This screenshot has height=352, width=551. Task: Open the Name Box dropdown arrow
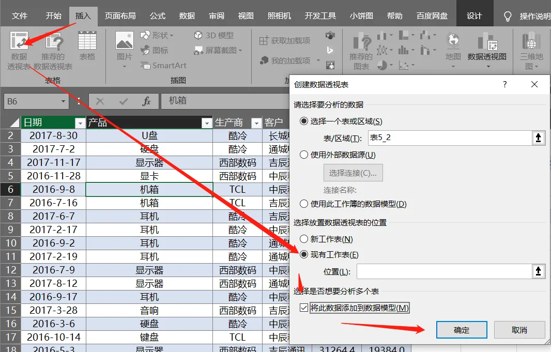[x=63, y=101]
